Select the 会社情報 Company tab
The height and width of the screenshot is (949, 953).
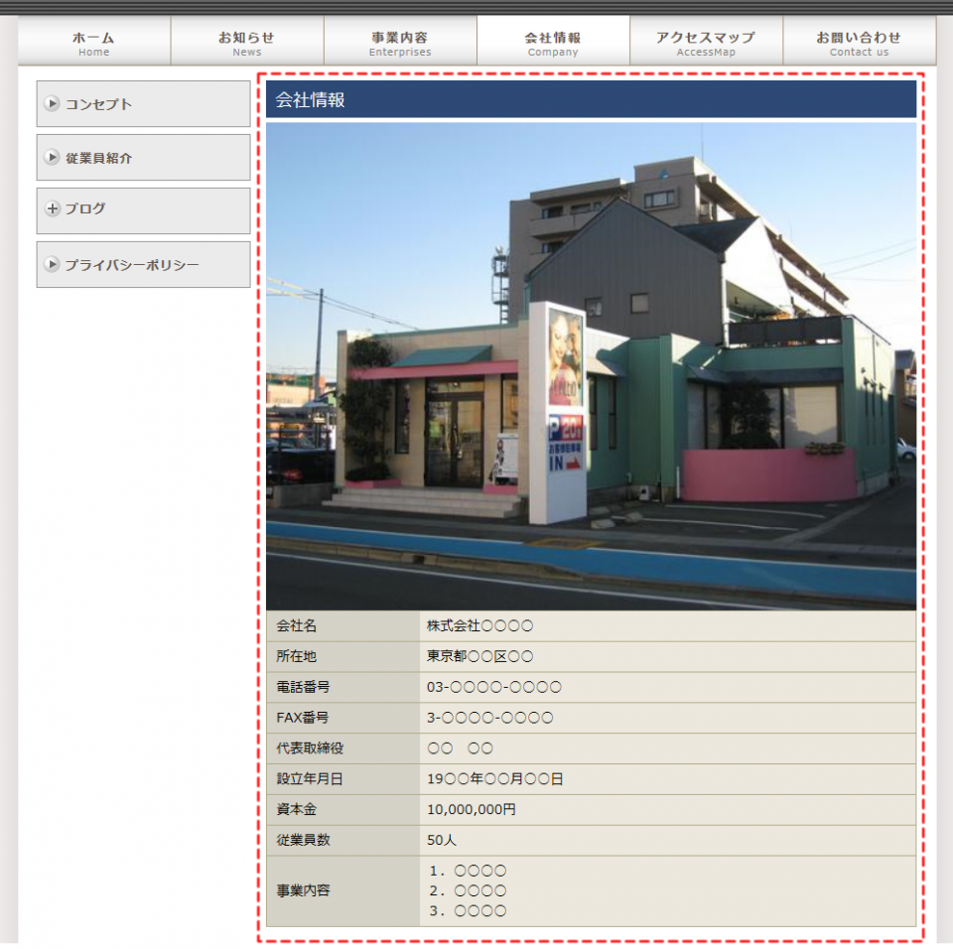click(553, 41)
